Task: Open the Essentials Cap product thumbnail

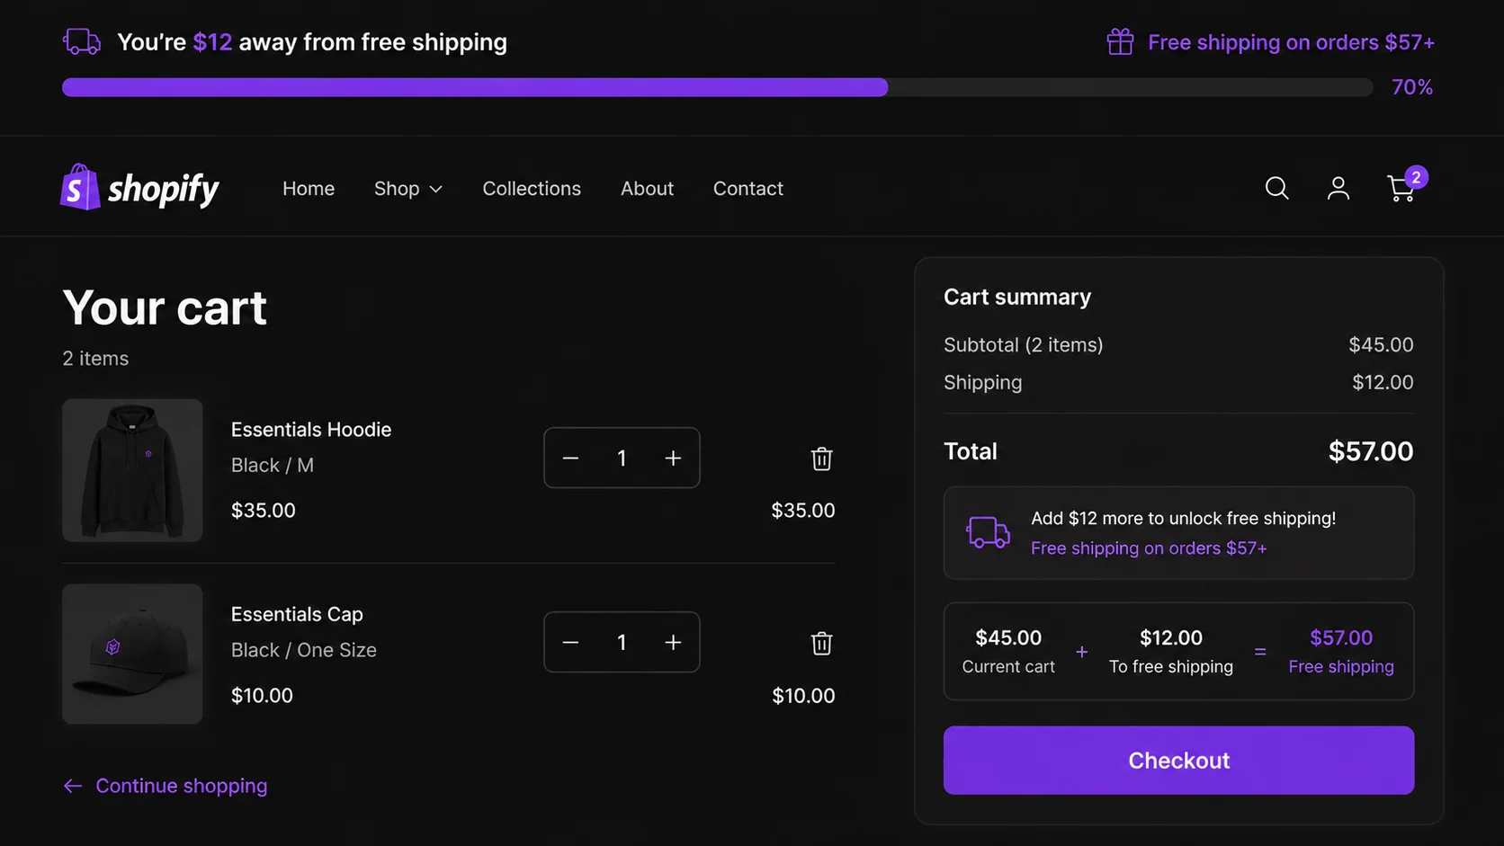Action: coord(132,654)
